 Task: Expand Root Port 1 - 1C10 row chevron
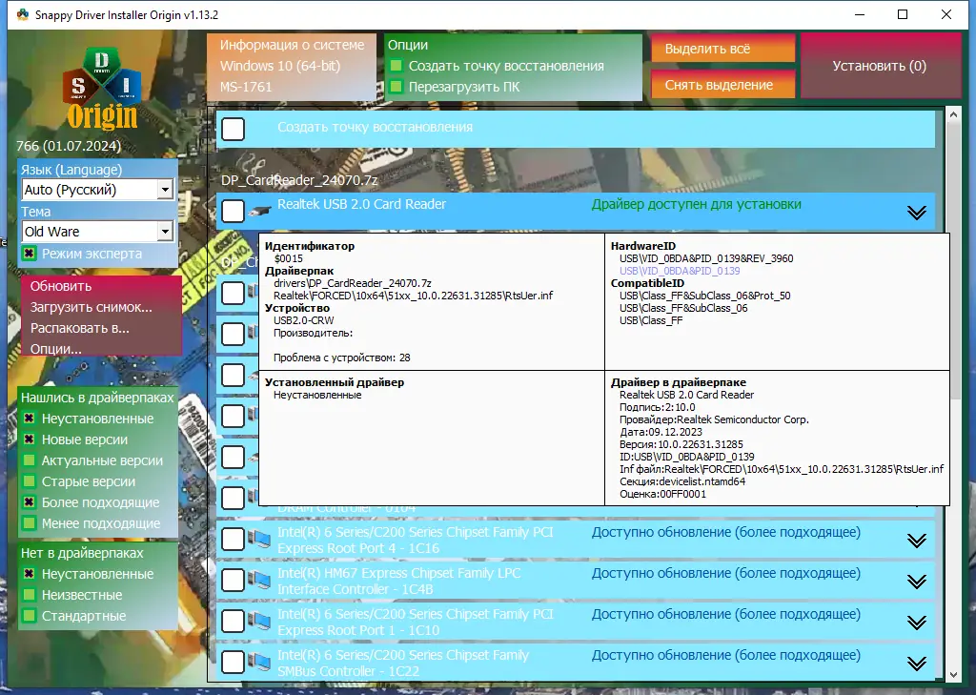pos(916,623)
